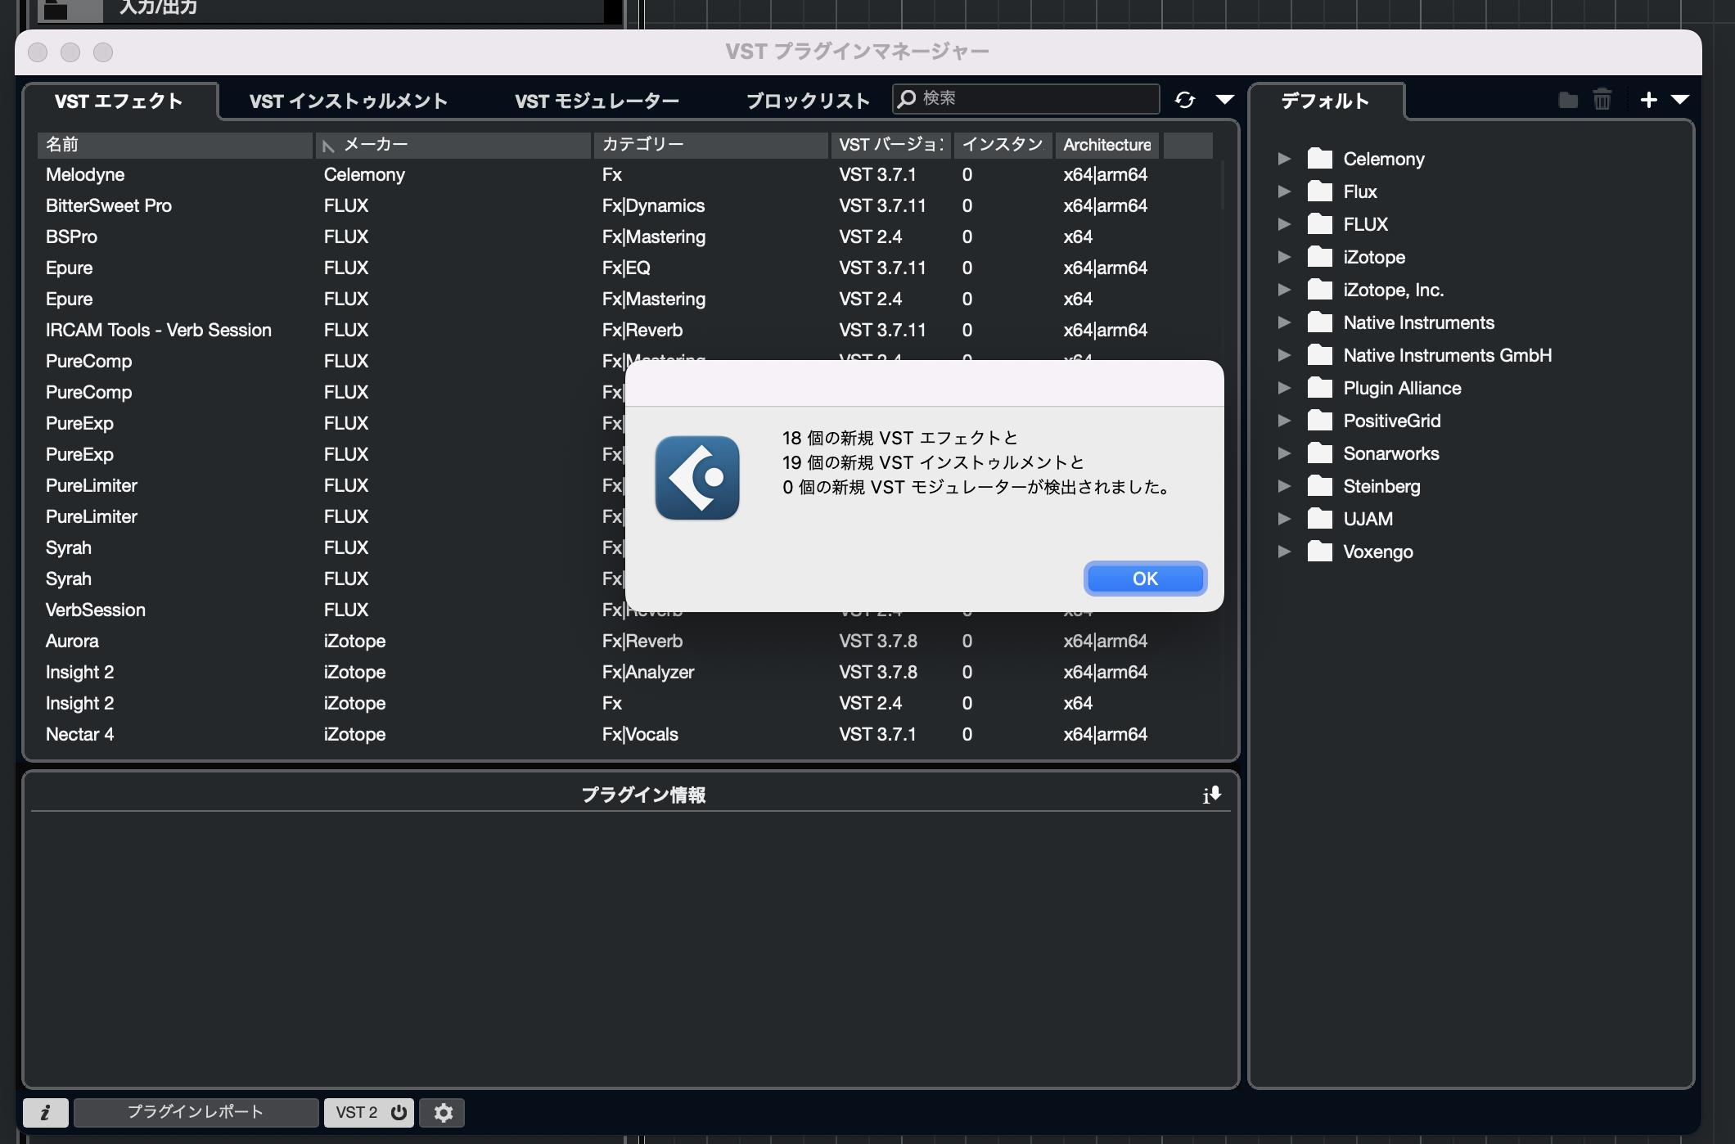This screenshot has width=1735, height=1144.
Task: Click the plugin info toggle icon in header
Action: [1212, 795]
